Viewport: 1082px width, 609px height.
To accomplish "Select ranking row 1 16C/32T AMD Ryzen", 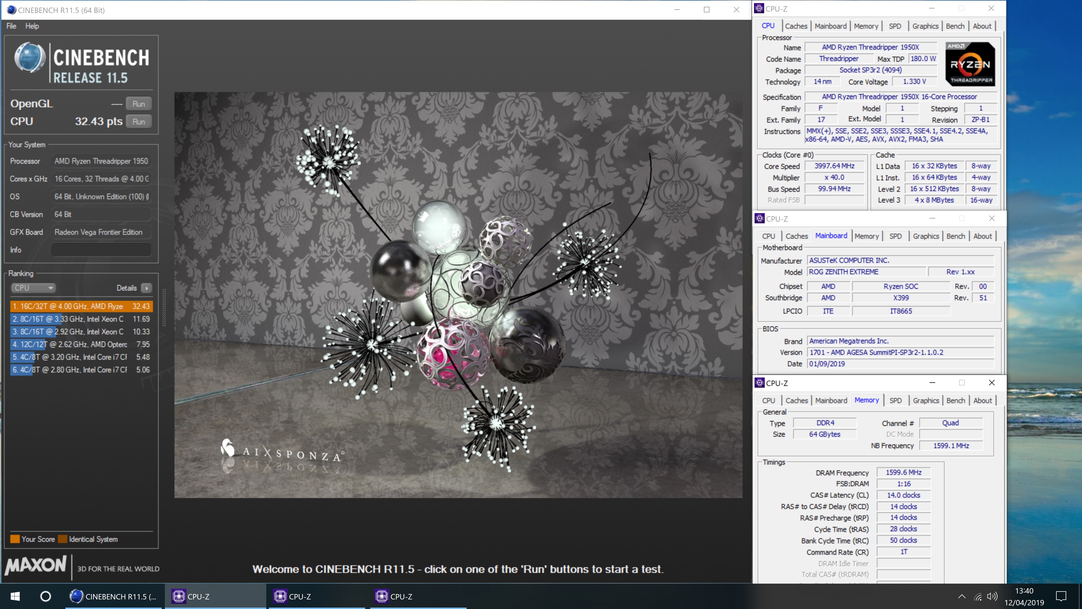I will tap(81, 306).
